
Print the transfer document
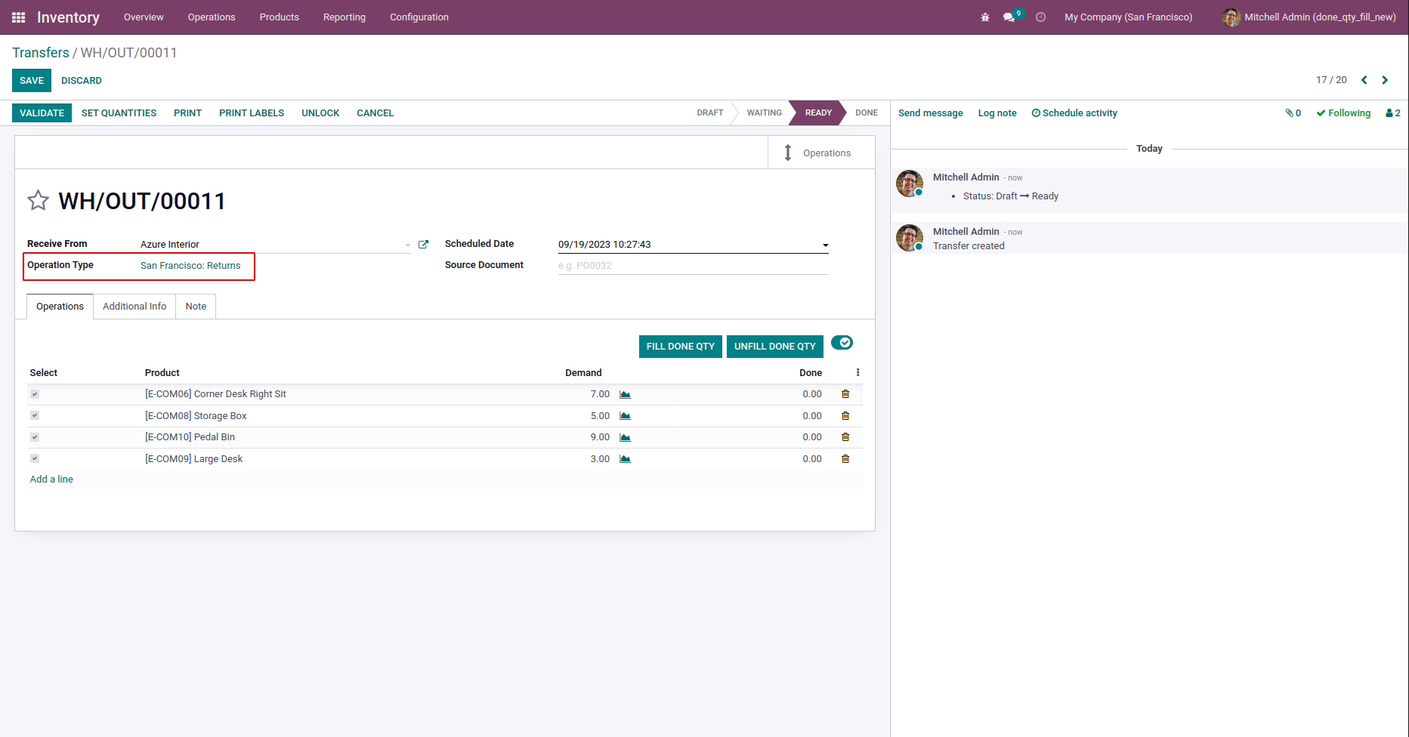(188, 113)
